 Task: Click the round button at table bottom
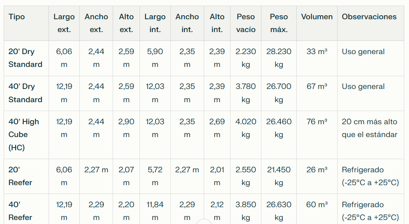(204, 222)
